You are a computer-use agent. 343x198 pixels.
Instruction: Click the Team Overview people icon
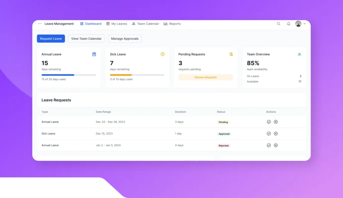click(x=299, y=54)
